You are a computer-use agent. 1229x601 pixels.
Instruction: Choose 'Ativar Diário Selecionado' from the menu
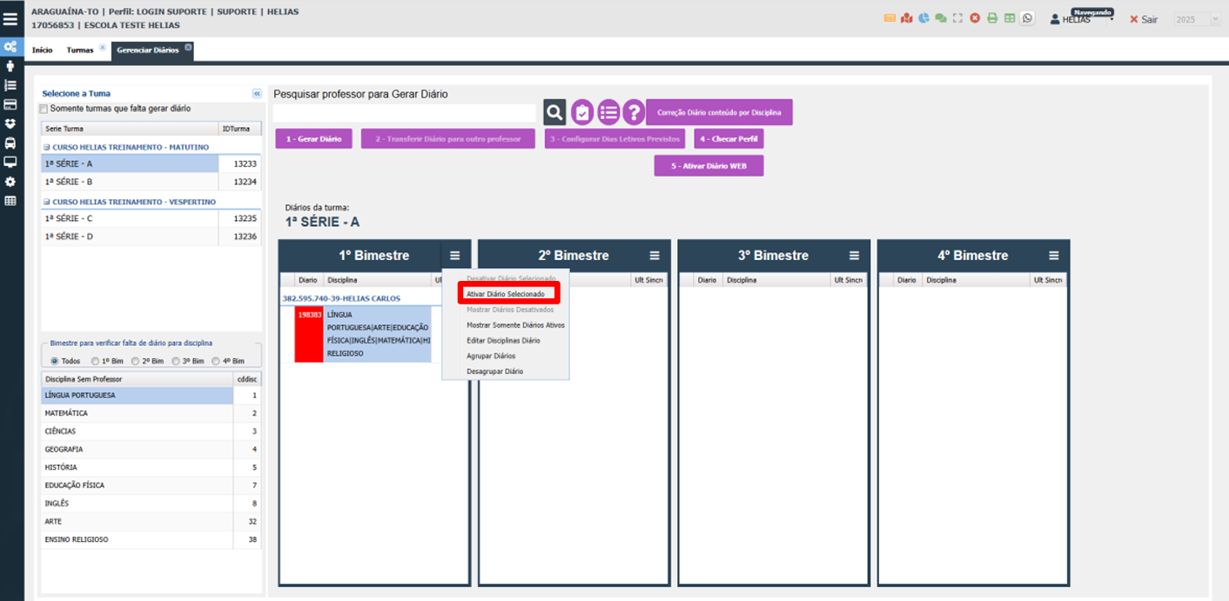(x=507, y=294)
